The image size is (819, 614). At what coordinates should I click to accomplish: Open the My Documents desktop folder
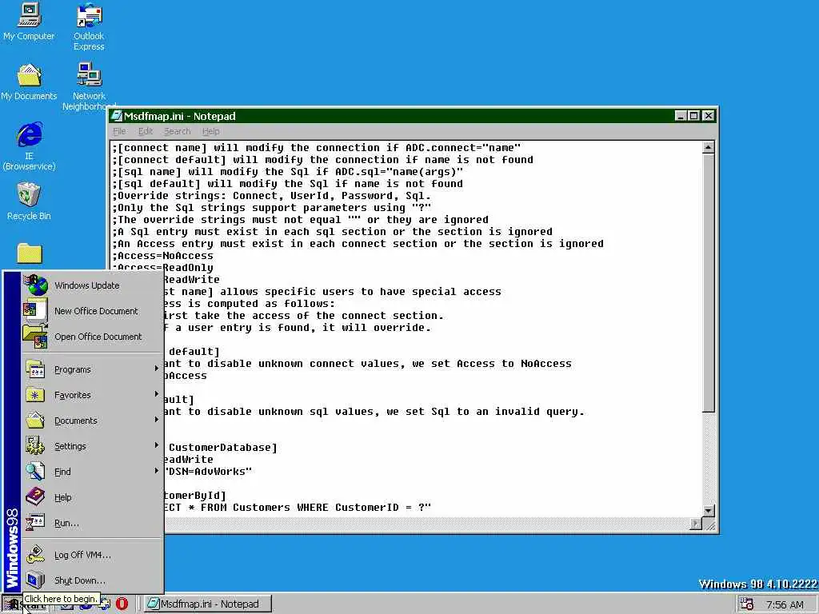(29, 82)
